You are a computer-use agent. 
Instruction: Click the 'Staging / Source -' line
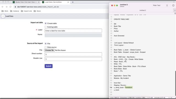click(120, 85)
